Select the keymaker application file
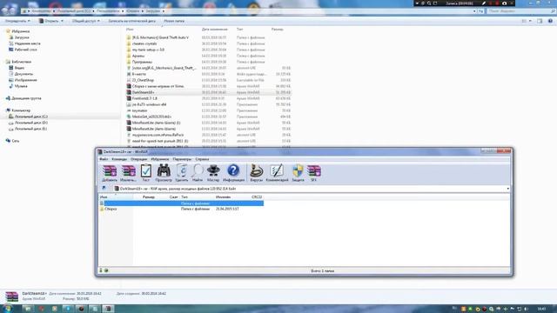 (x=139, y=110)
